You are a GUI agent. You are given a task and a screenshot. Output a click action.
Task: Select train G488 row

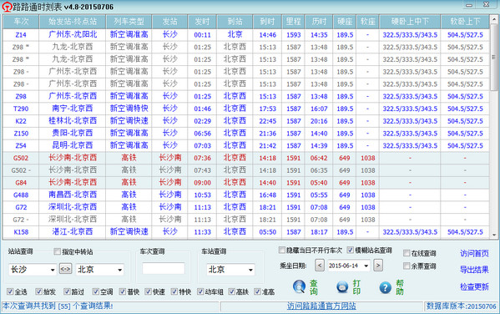246,195
